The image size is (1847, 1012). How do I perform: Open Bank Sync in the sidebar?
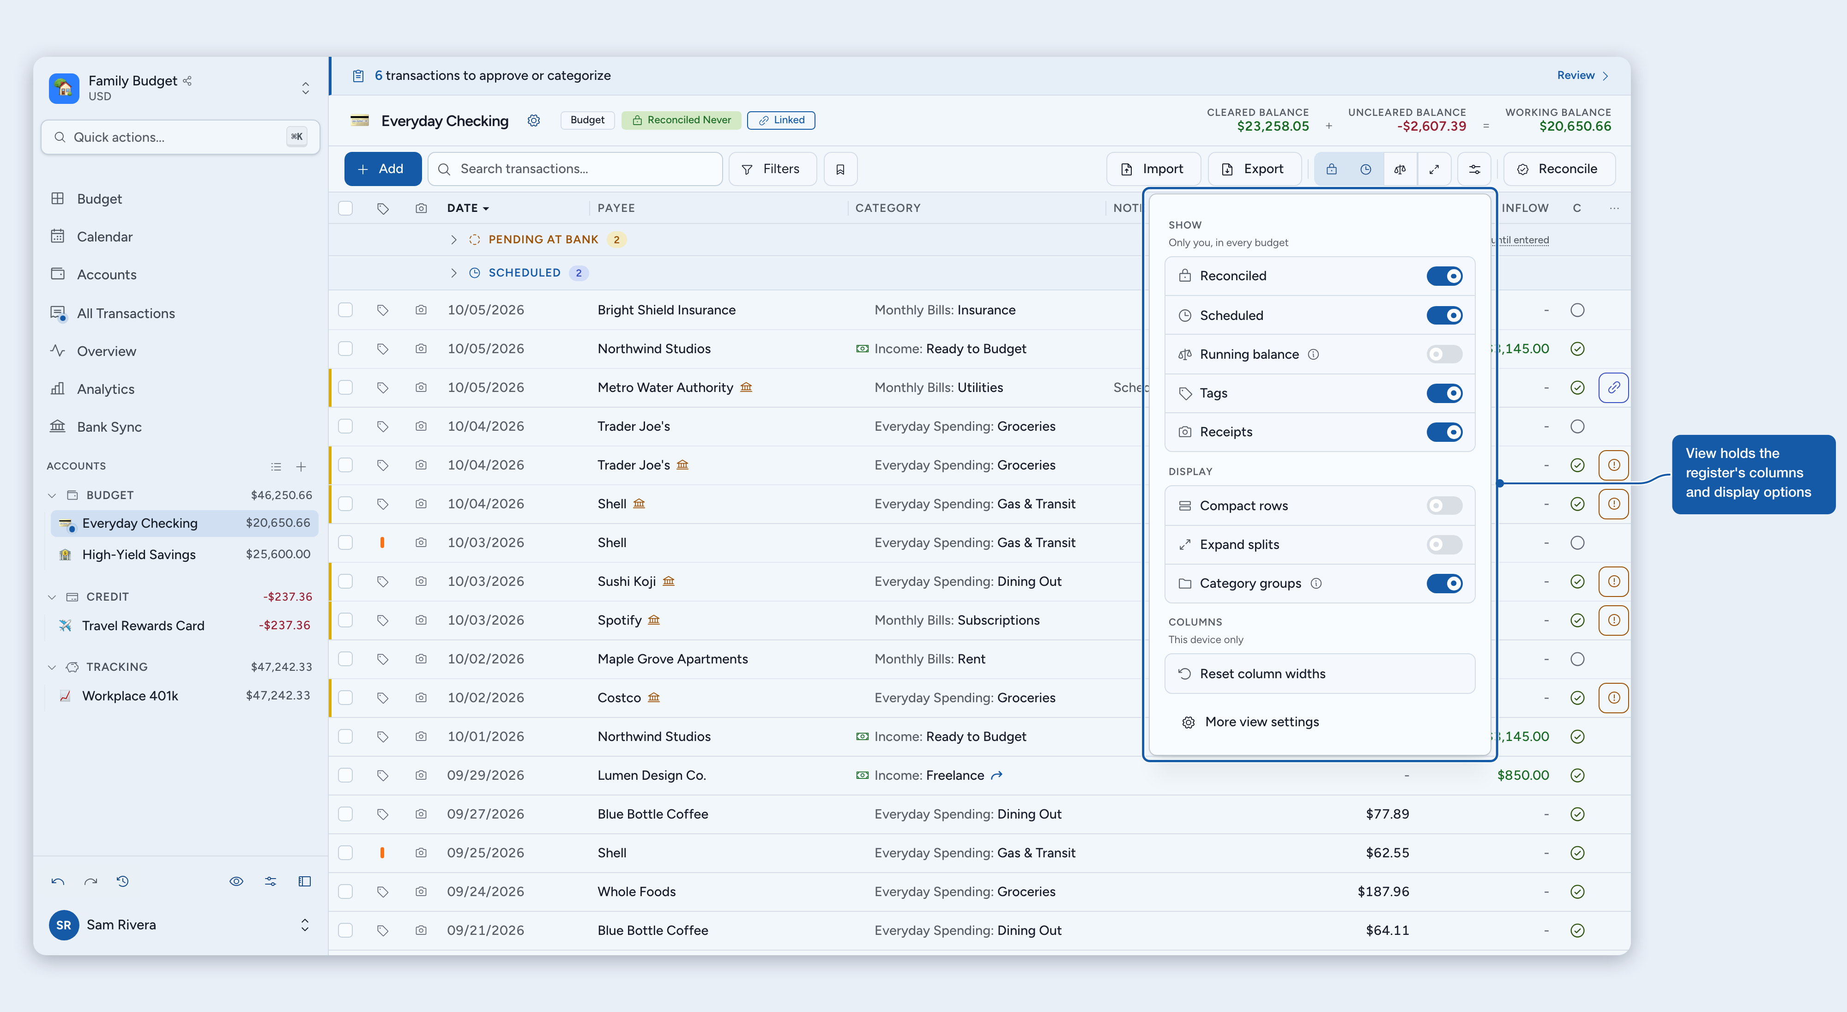click(x=109, y=428)
